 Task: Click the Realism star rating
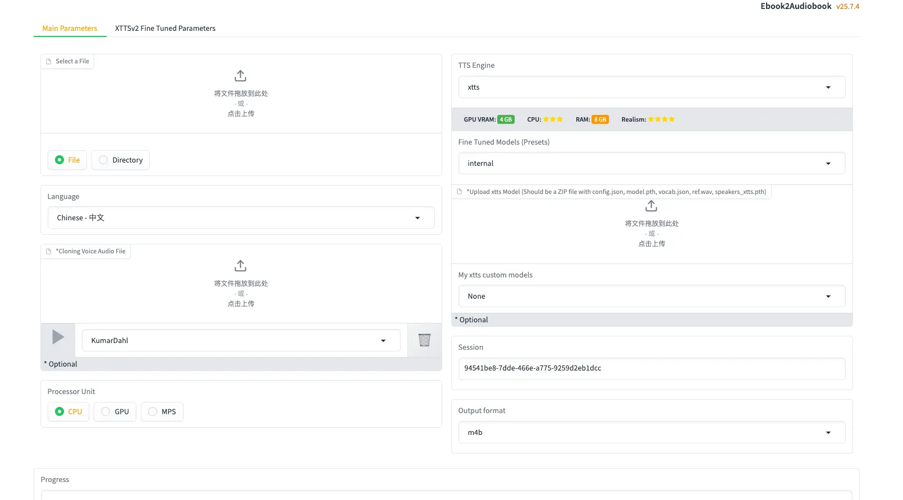click(661, 119)
